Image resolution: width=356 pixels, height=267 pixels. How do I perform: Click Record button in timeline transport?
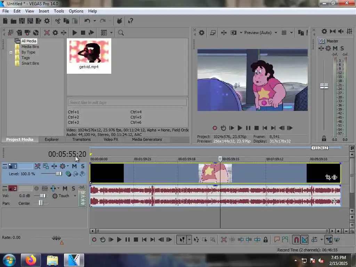[94, 240]
